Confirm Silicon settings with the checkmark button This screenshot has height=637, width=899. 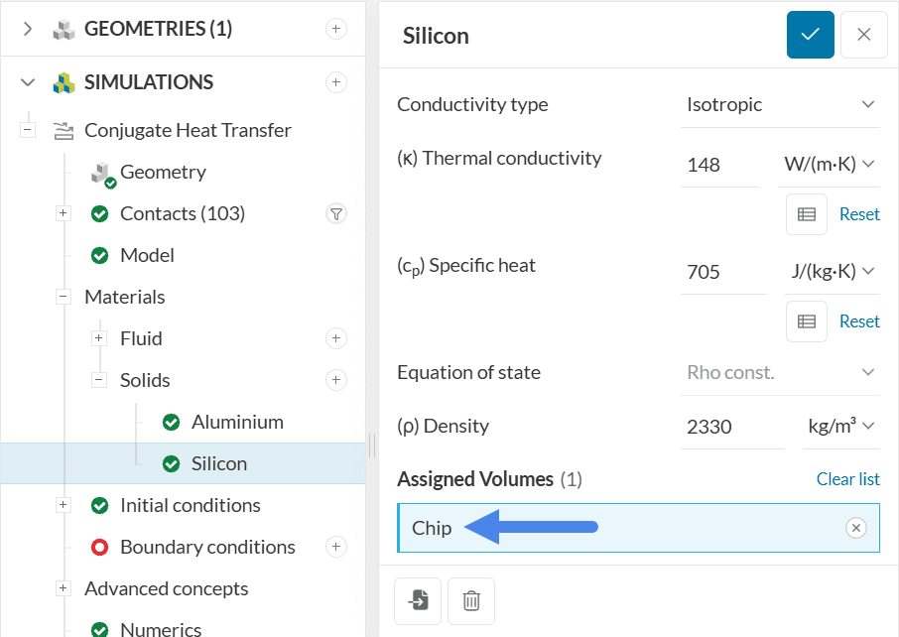point(810,35)
